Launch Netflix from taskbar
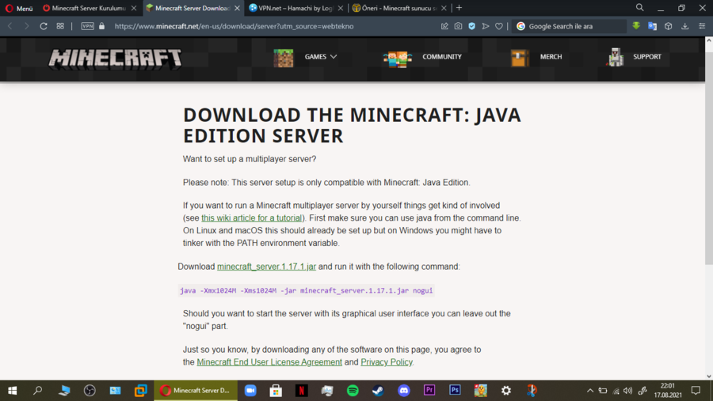The image size is (713, 401). point(301,391)
